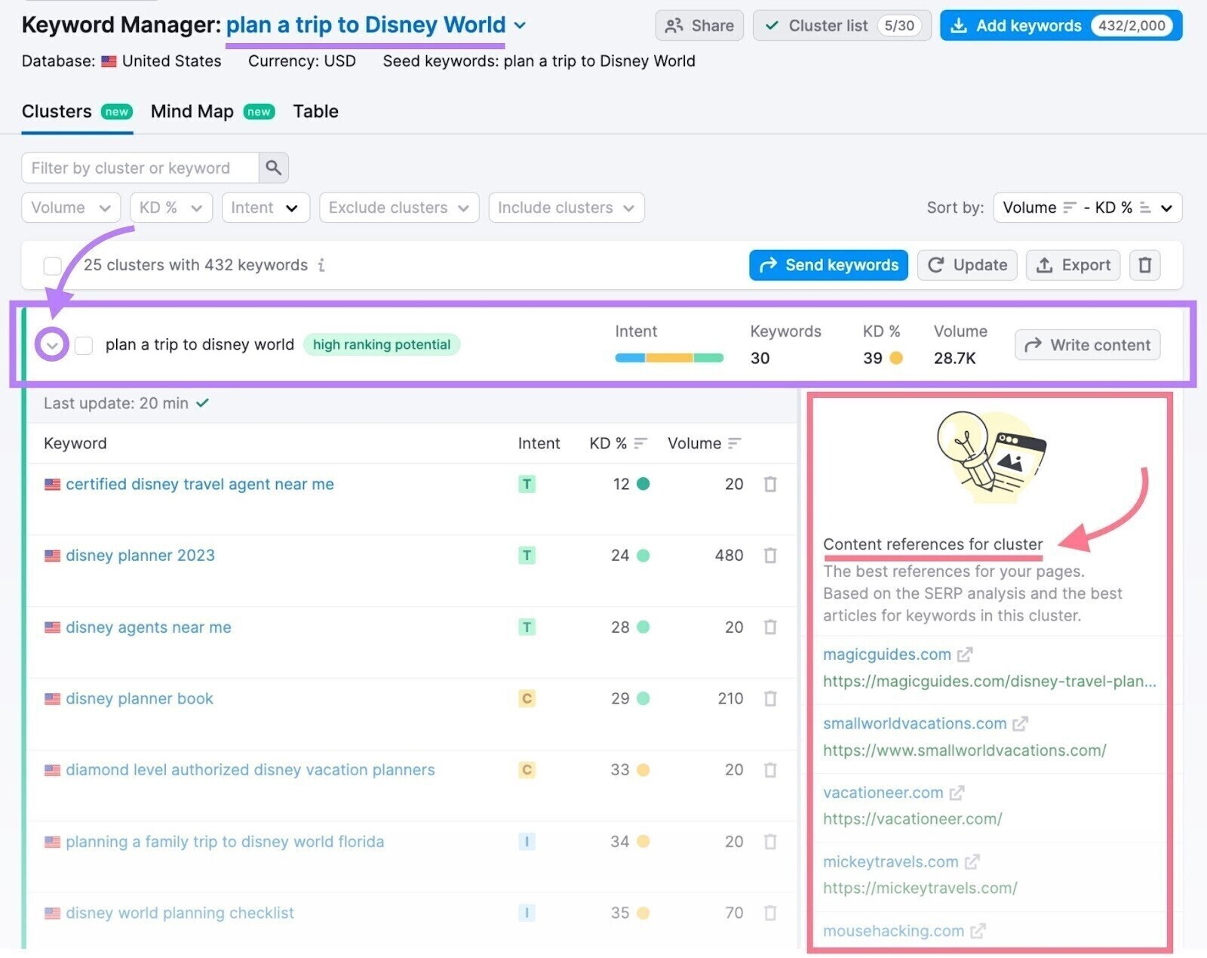Switch to the Mind Map tab
1207x958 pixels.
coord(213,112)
